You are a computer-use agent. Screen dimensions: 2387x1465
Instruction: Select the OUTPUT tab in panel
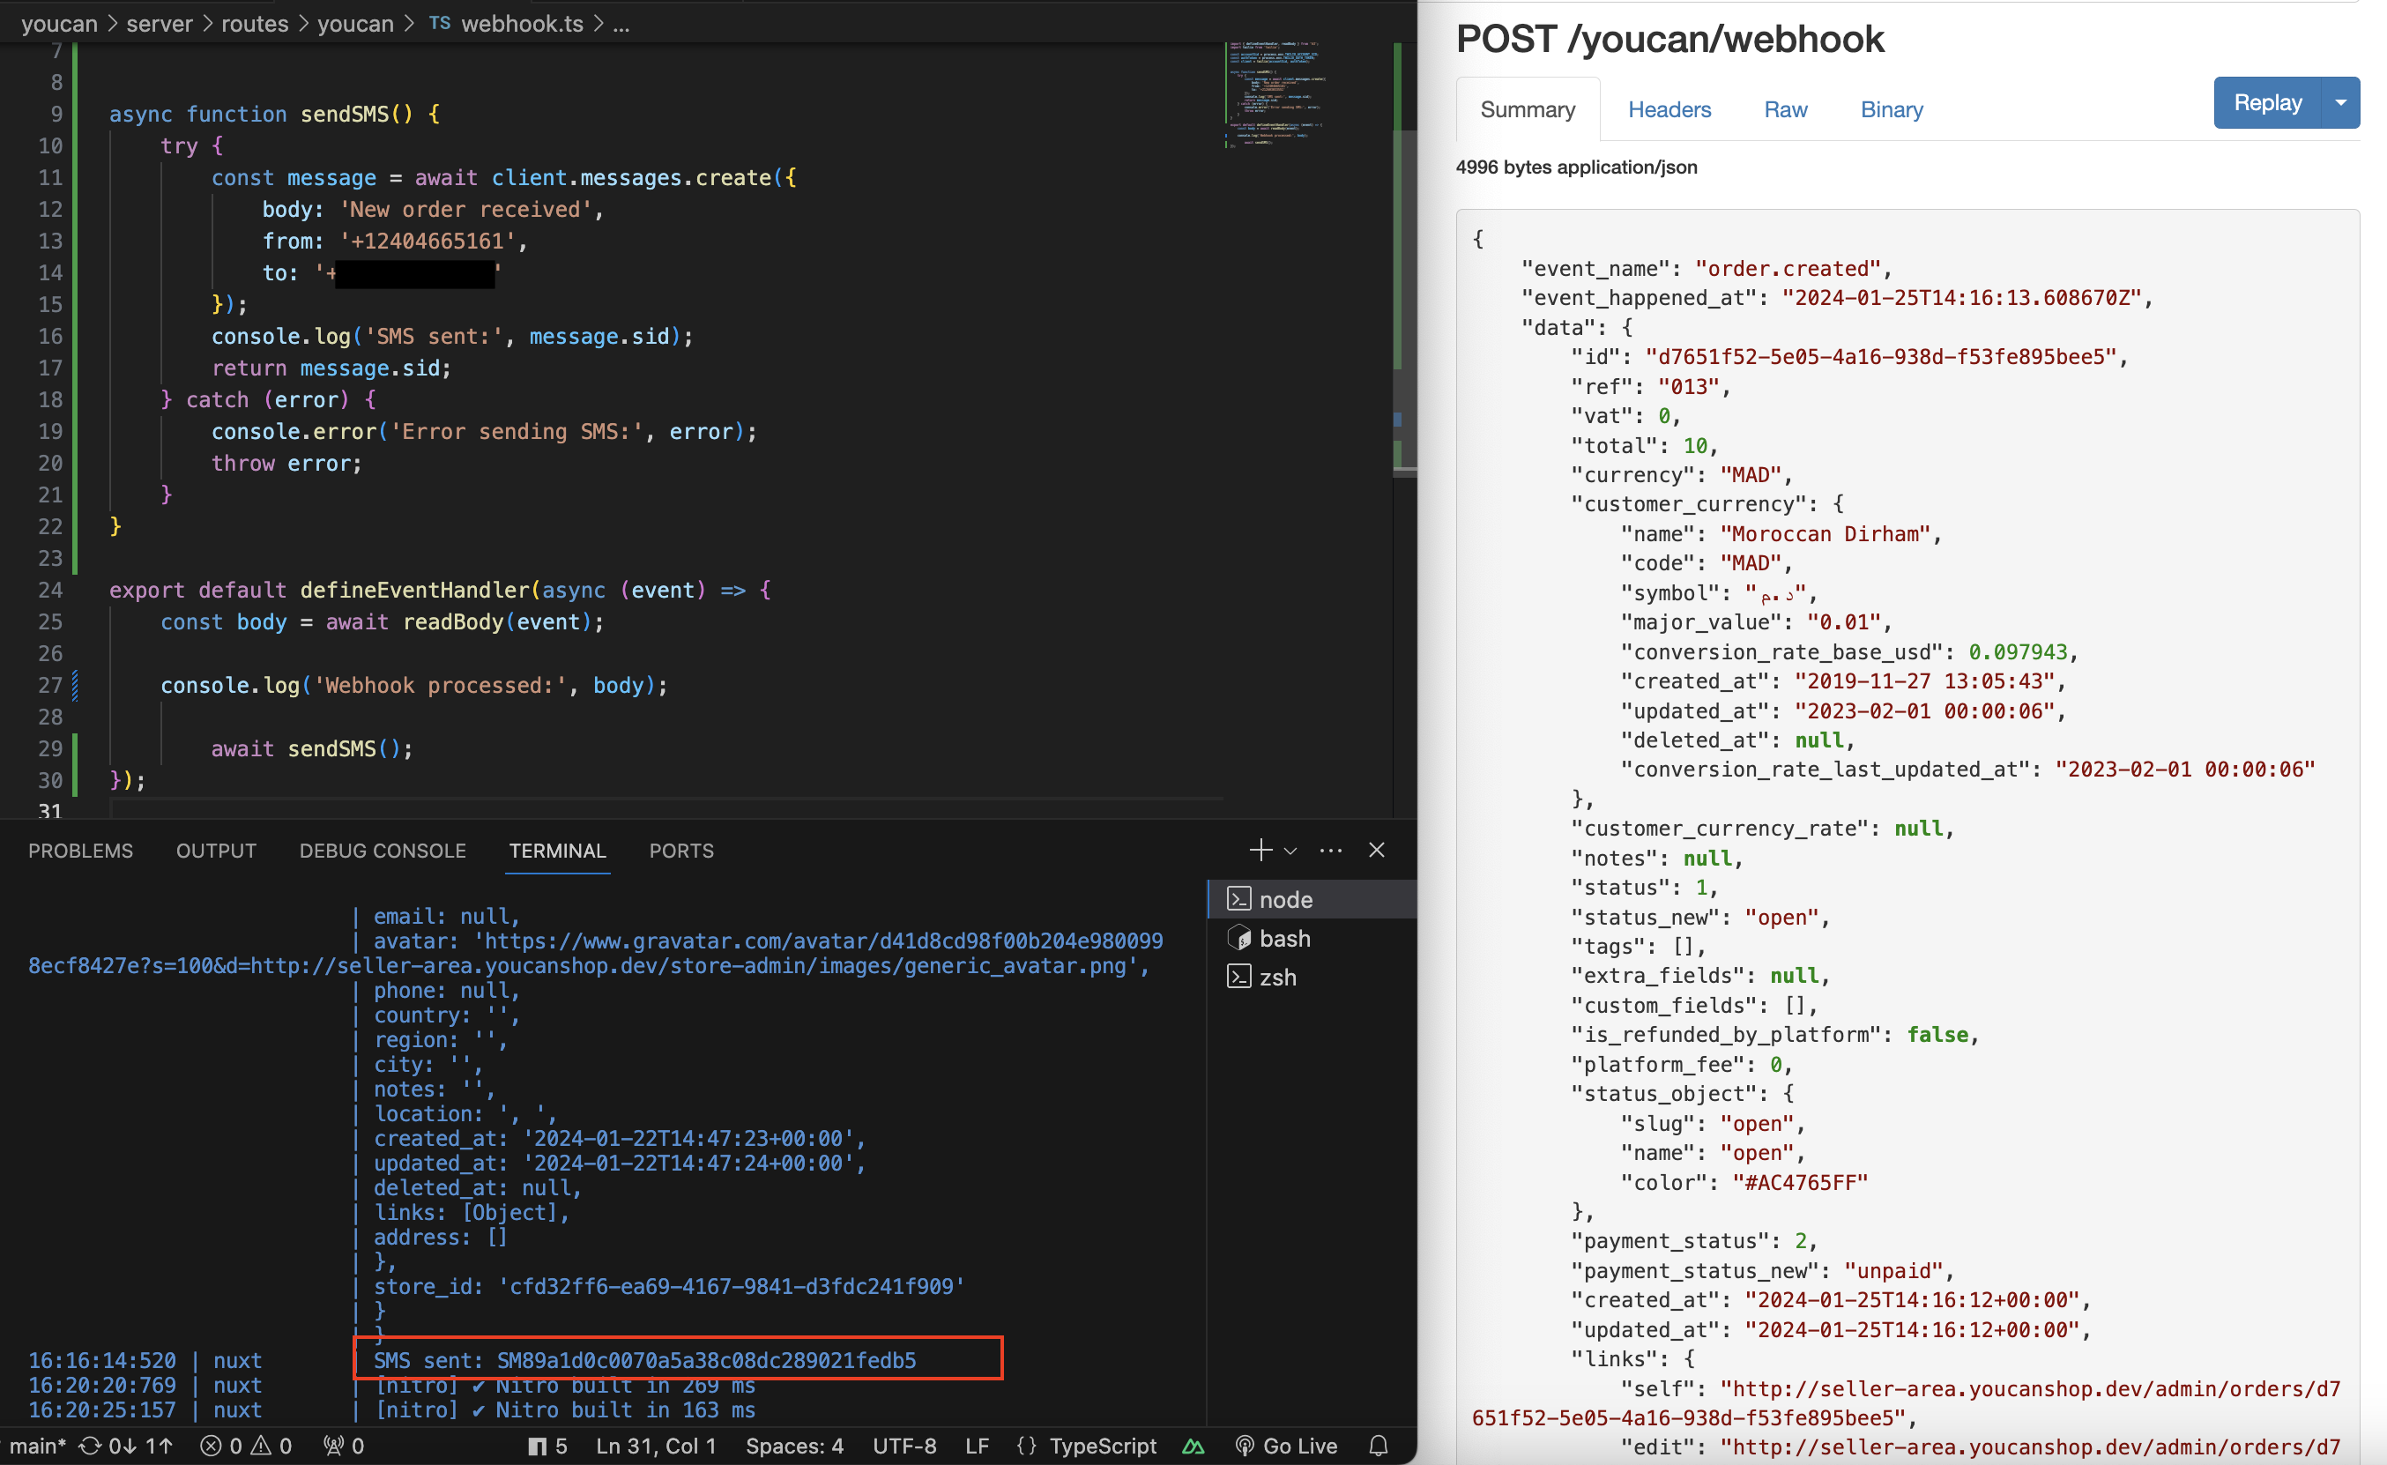(215, 848)
